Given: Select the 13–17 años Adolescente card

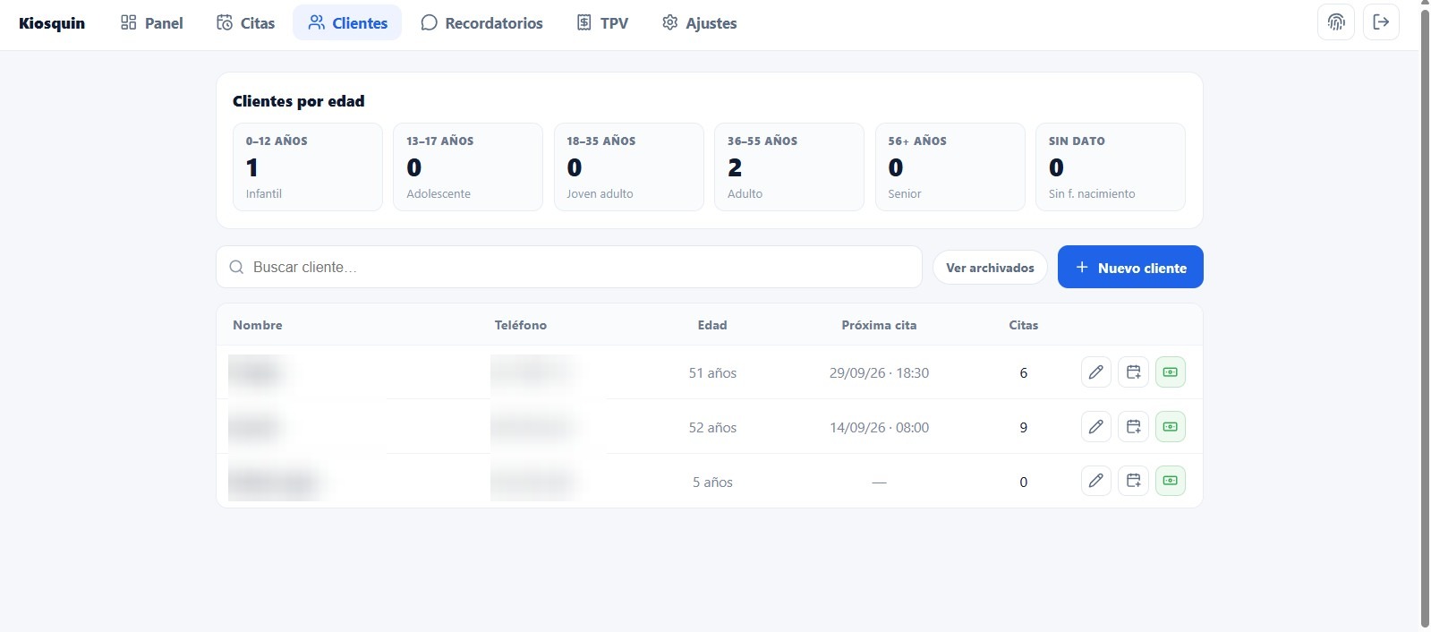Looking at the screenshot, I should coord(468,167).
